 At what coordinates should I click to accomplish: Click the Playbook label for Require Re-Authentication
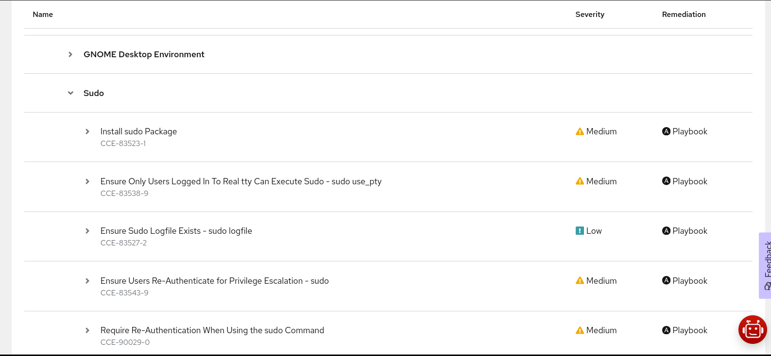tap(690, 330)
